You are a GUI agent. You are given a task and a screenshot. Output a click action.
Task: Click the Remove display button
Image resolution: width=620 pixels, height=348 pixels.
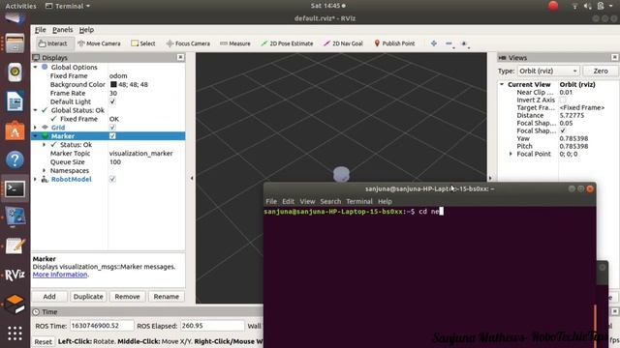pyautogui.click(x=127, y=297)
